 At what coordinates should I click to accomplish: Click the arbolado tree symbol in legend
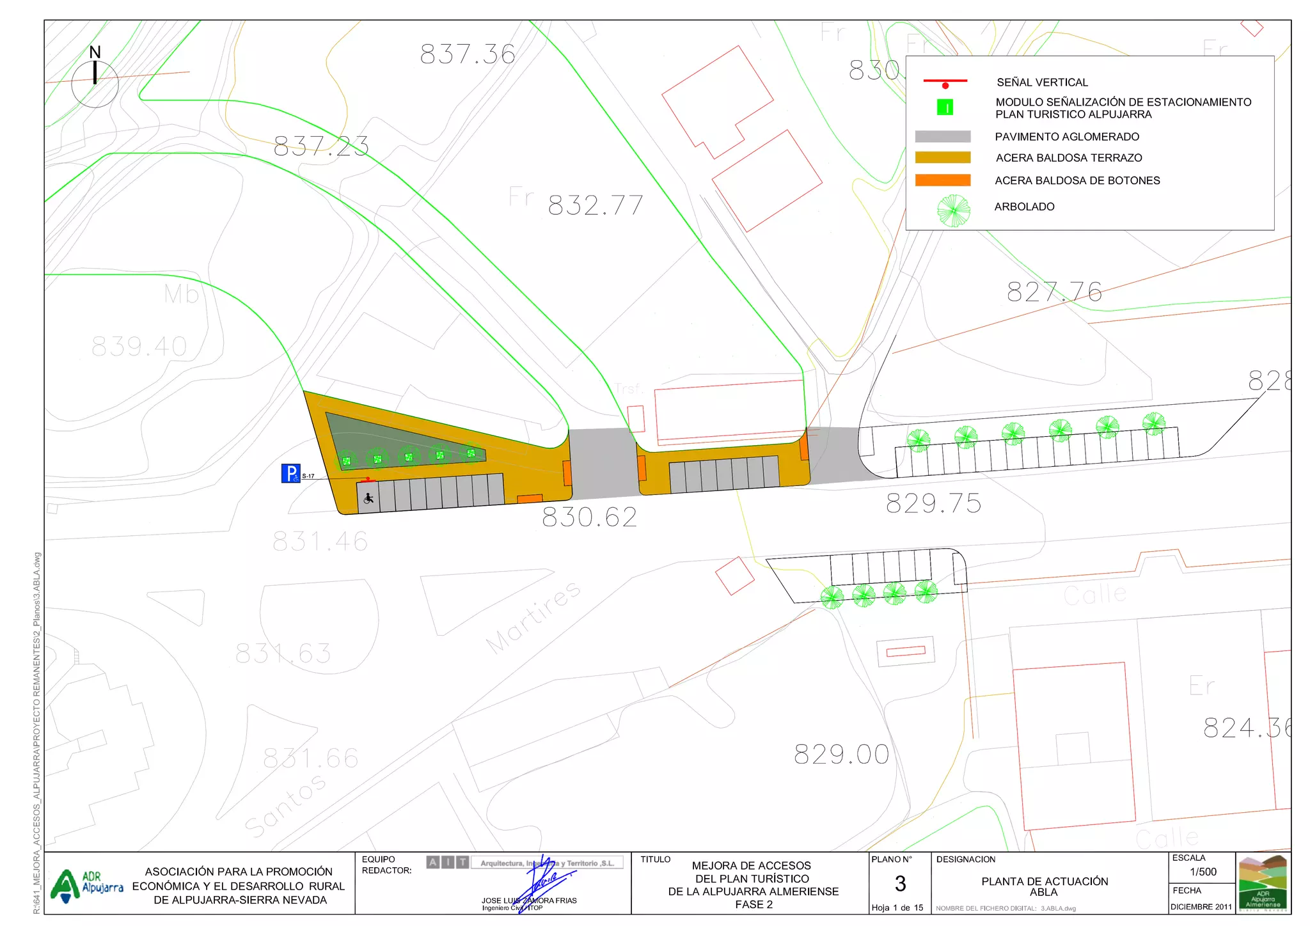[953, 210]
